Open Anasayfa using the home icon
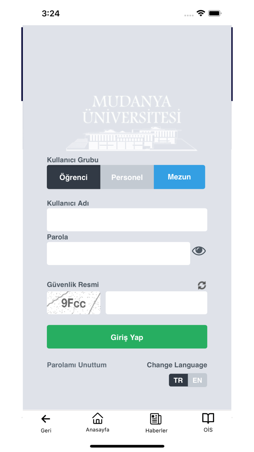This screenshot has height=452, width=254. [97, 418]
